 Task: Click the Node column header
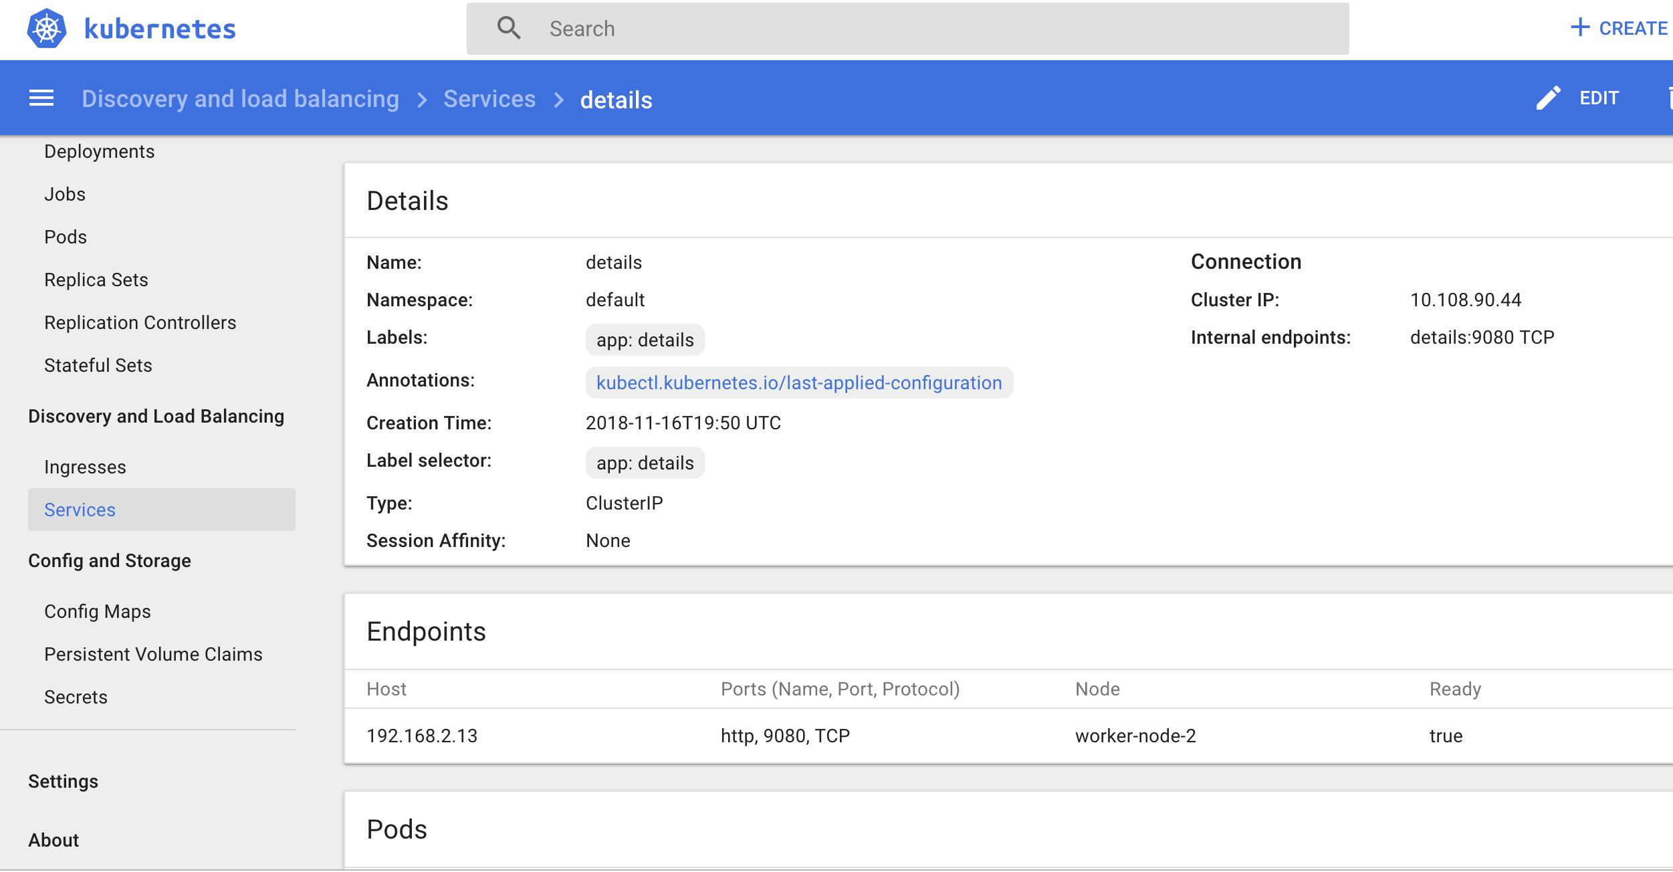coord(1097,689)
